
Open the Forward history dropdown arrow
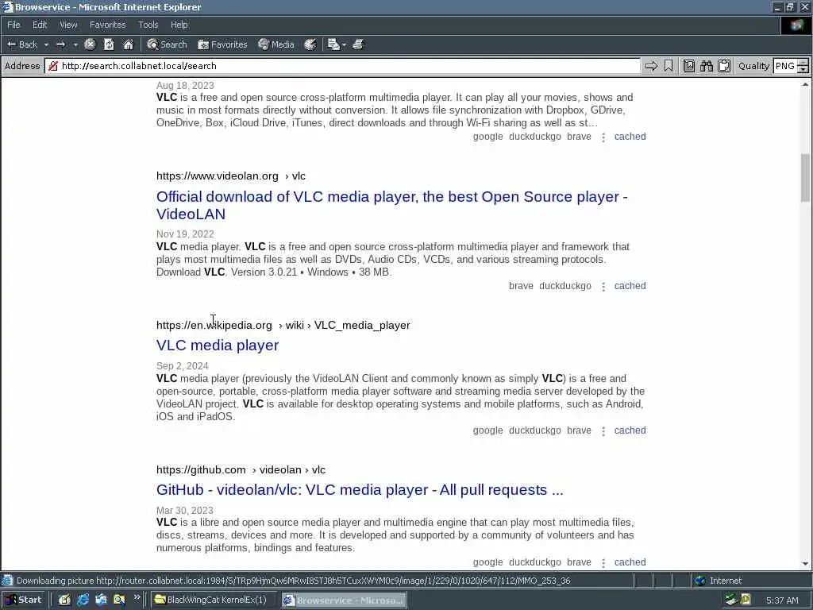point(75,44)
